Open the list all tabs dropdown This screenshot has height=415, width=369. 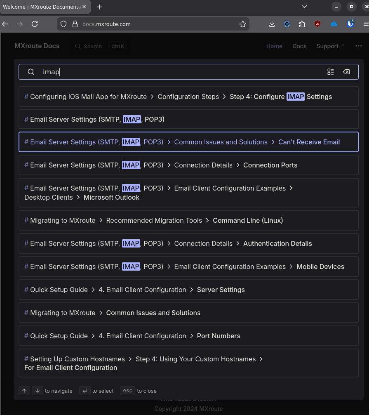(x=304, y=7)
